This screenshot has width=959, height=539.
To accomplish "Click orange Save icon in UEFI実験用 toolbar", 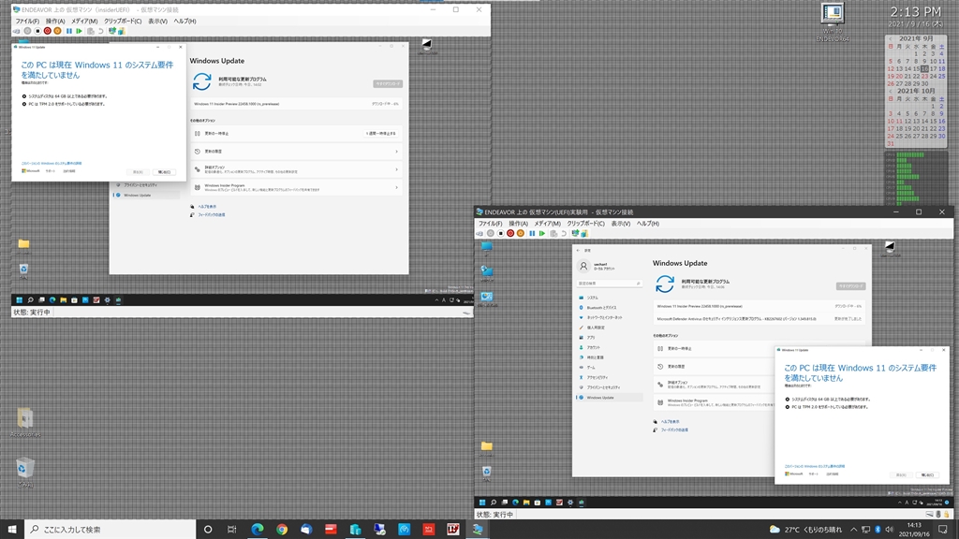I will 521,233.
